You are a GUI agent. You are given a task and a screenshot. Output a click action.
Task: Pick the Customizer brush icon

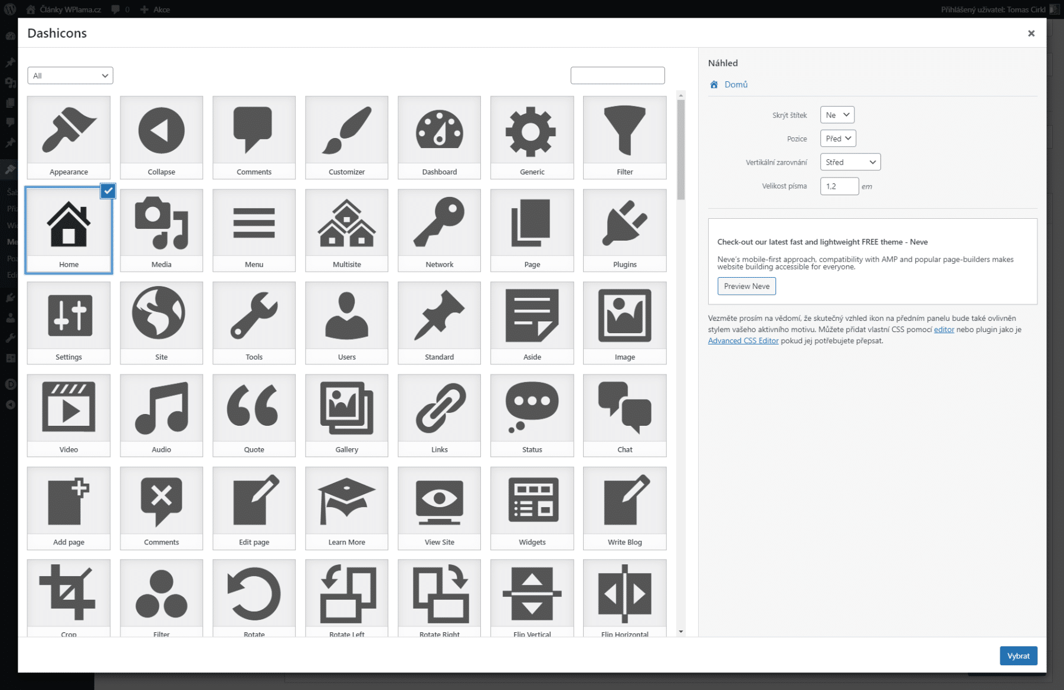pos(346,137)
